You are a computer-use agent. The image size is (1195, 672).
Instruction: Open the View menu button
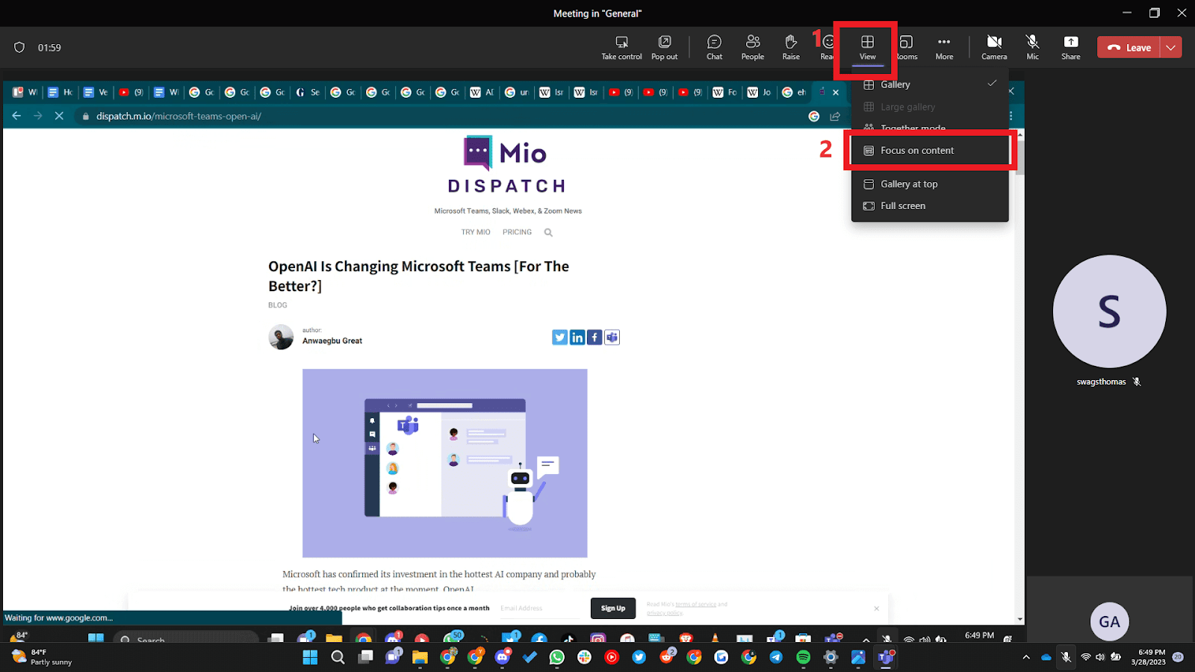867,48
